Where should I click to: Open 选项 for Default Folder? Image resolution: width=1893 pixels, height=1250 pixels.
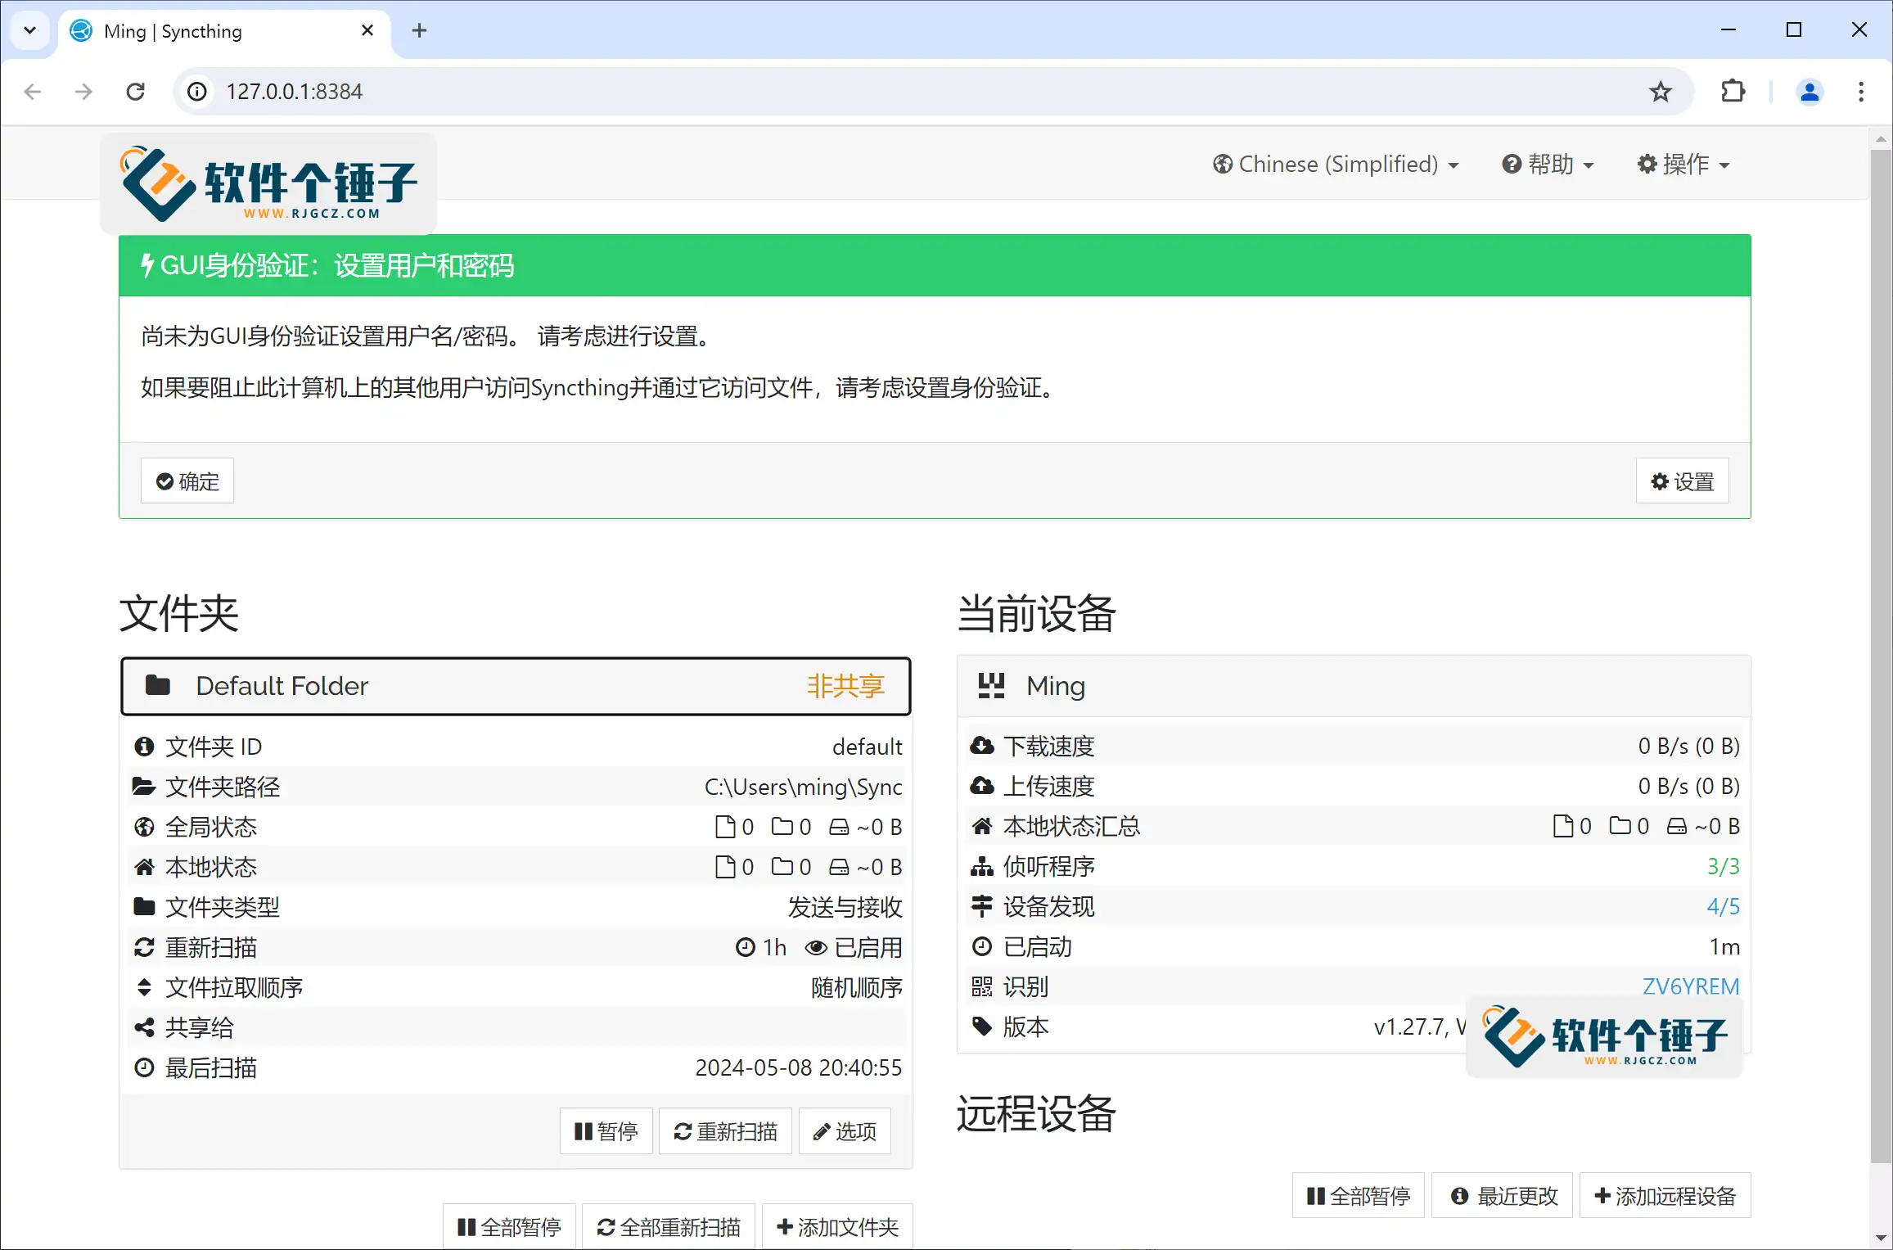[x=845, y=1131]
